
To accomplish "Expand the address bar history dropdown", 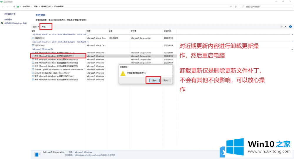I will (x=231, y=6).
